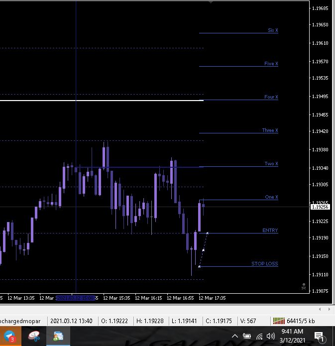Image resolution: width=335 pixels, height=346 pixels.
Task: Click the current price tag 1.19256
Action: tap(320, 207)
